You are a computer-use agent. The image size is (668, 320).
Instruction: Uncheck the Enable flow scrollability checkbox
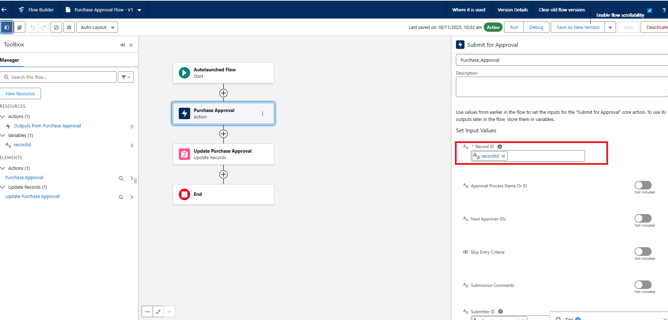point(649,10)
